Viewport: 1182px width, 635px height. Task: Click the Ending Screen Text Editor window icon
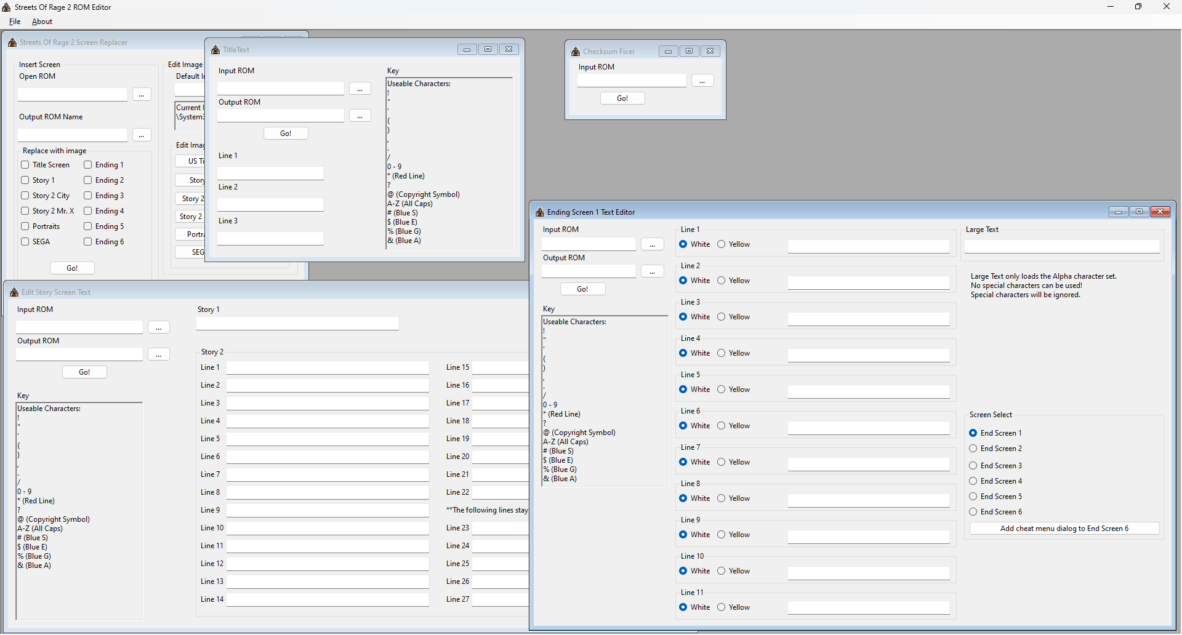click(x=540, y=212)
